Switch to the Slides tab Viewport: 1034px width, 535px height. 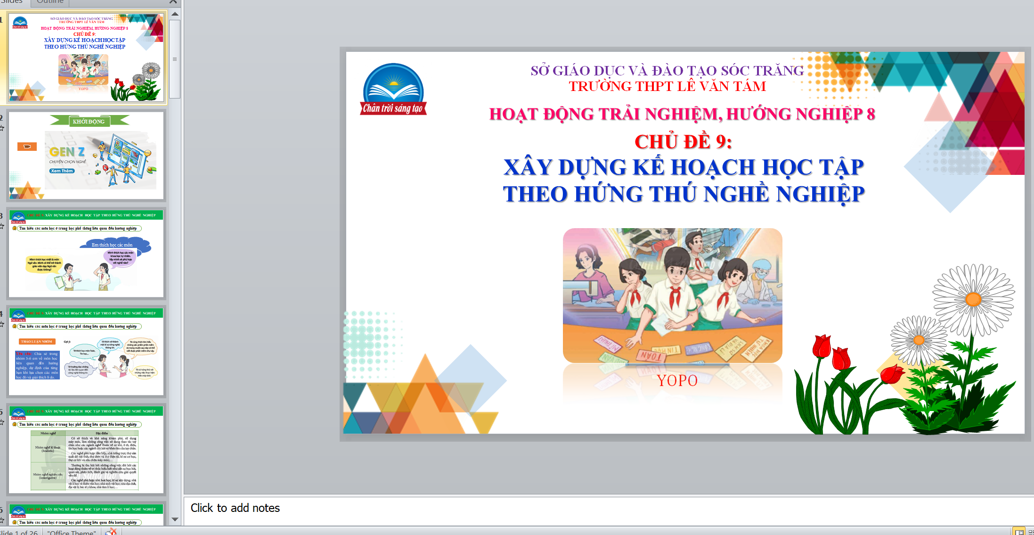click(12, 2)
